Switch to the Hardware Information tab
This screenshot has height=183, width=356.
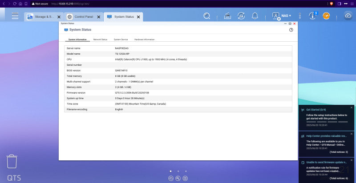click(x=144, y=40)
